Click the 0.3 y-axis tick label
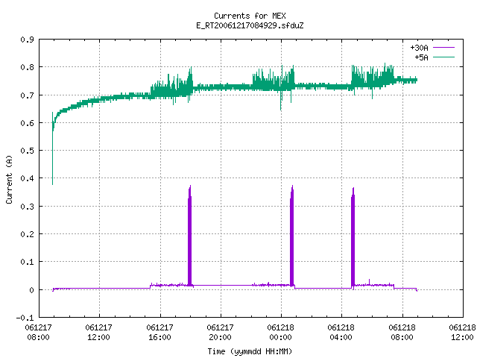The width and height of the screenshot is (477, 358). pyautogui.click(x=27, y=207)
